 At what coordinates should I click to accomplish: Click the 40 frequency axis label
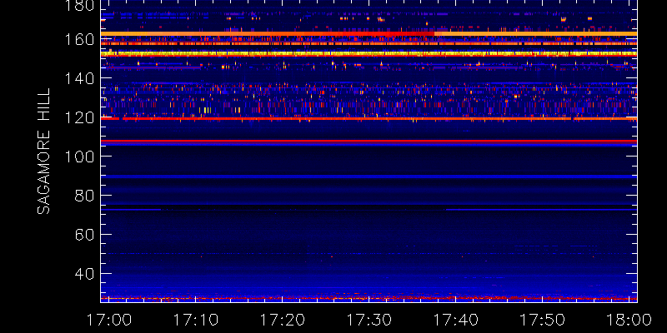[x=85, y=274]
